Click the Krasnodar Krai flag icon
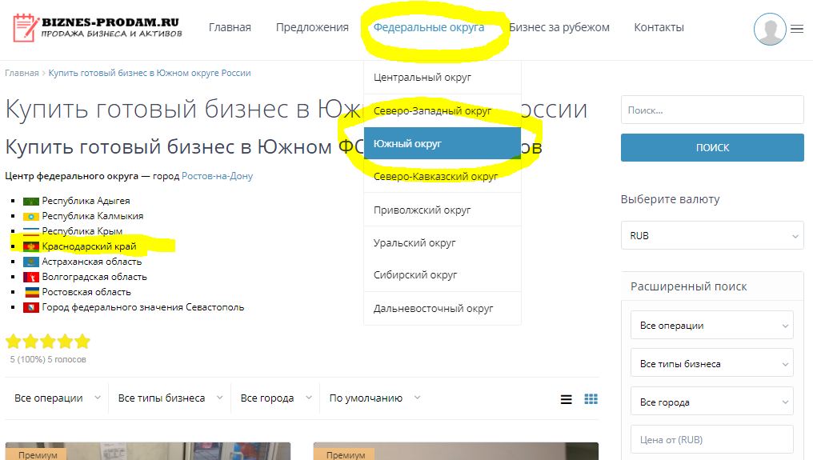The width and height of the screenshot is (813, 460). click(x=31, y=246)
